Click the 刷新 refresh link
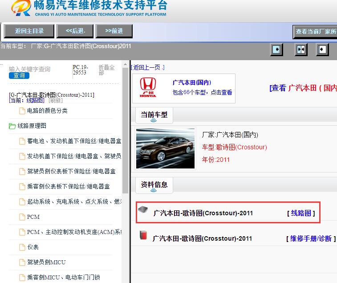 click(x=56, y=100)
